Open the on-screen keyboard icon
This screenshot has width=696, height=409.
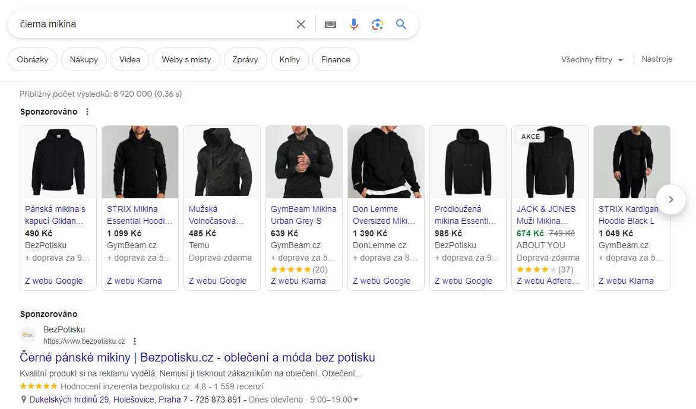click(x=330, y=24)
